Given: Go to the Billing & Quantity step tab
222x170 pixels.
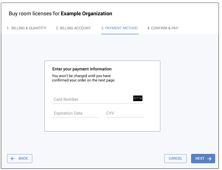Looking at the screenshot, I should coord(27,28).
